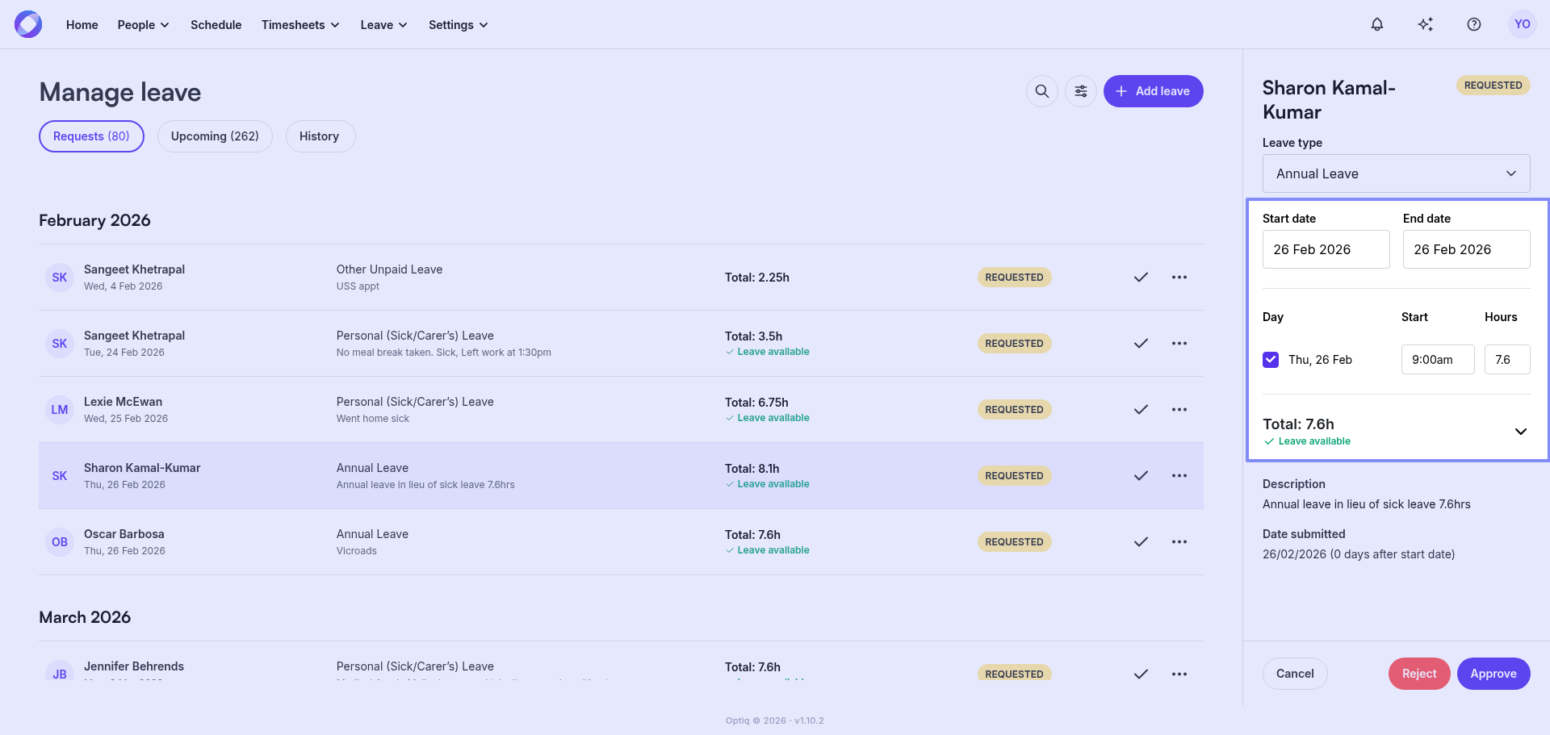The height and width of the screenshot is (735, 1550).
Task: Open the leave filter settings icon
Action: pos(1081,91)
